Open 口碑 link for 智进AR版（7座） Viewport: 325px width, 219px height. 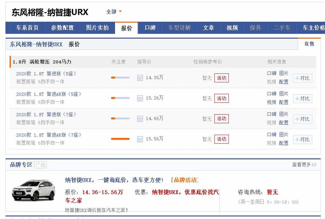tap(272, 135)
